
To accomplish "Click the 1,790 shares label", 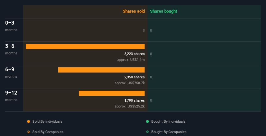I will pos(134,100).
